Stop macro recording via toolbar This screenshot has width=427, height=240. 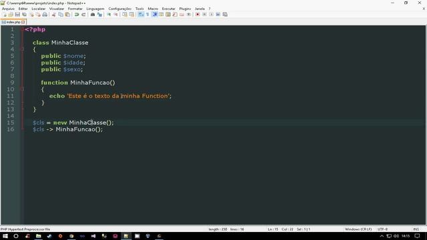click(x=204, y=15)
